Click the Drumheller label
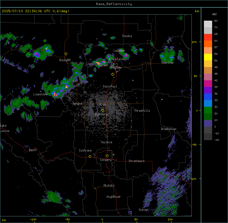This screenshot has width=228, height=223. pyautogui.click(x=169, y=129)
